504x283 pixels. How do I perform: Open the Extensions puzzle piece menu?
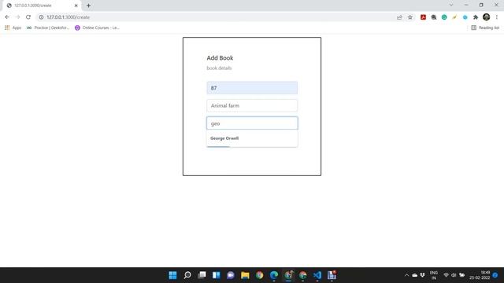click(x=476, y=17)
